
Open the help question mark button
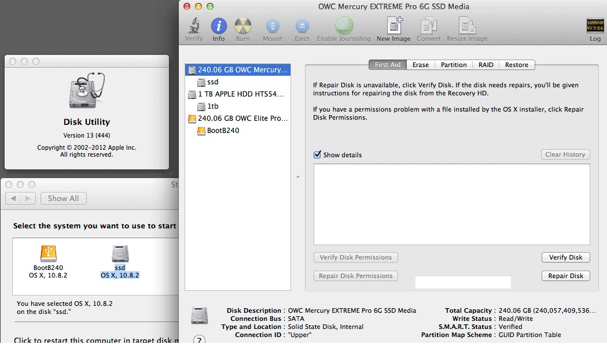[x=200, y=339]
